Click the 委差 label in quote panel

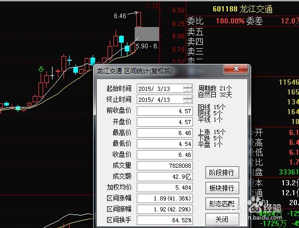(254, 21)
